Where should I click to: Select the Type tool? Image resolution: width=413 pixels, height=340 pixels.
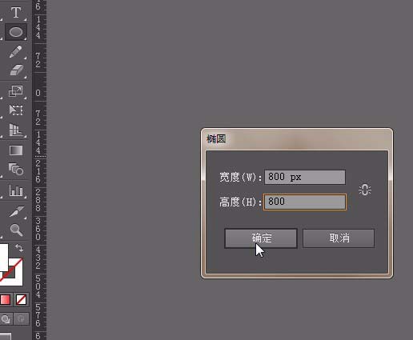pyautogui.click(x=16, y=13)
